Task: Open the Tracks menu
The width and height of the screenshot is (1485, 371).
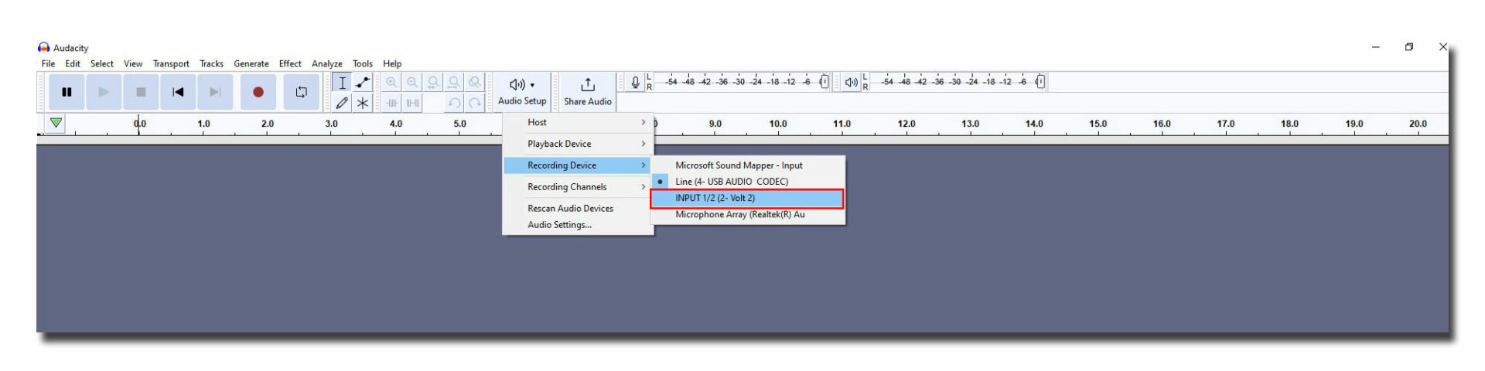Action: [x=211, y=63]
